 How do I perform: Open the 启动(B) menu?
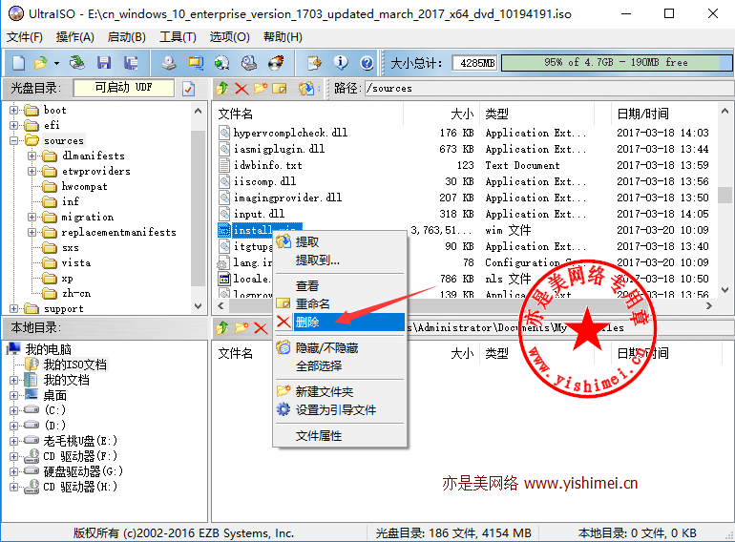pos(127,37)
